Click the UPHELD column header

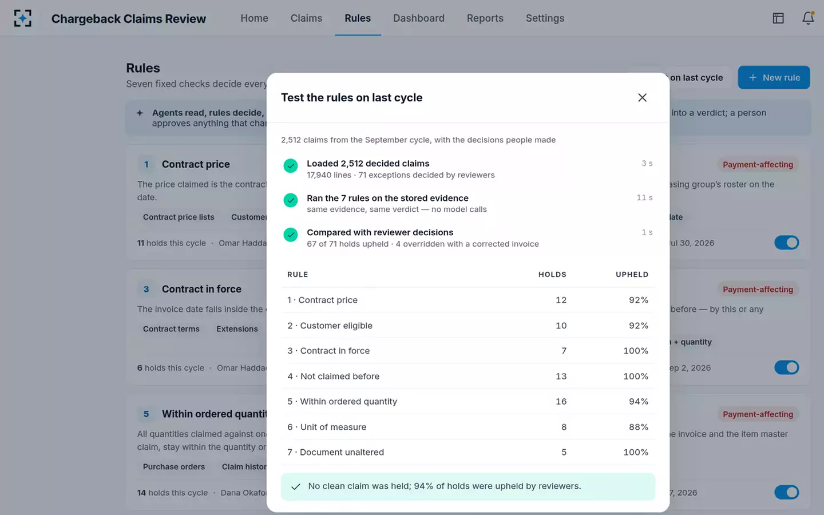click(632, 275)
